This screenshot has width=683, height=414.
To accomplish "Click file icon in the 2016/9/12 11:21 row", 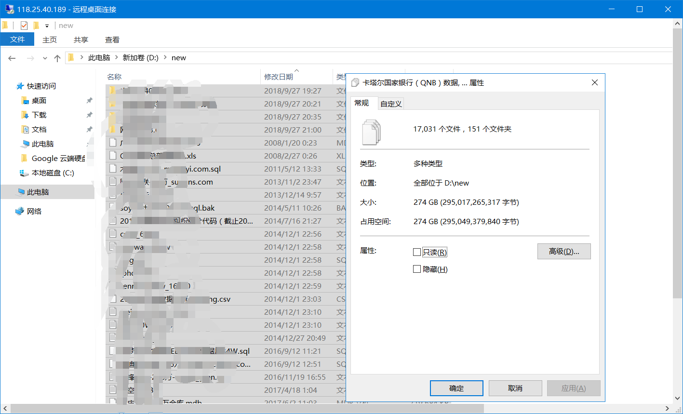I will 113,351.
